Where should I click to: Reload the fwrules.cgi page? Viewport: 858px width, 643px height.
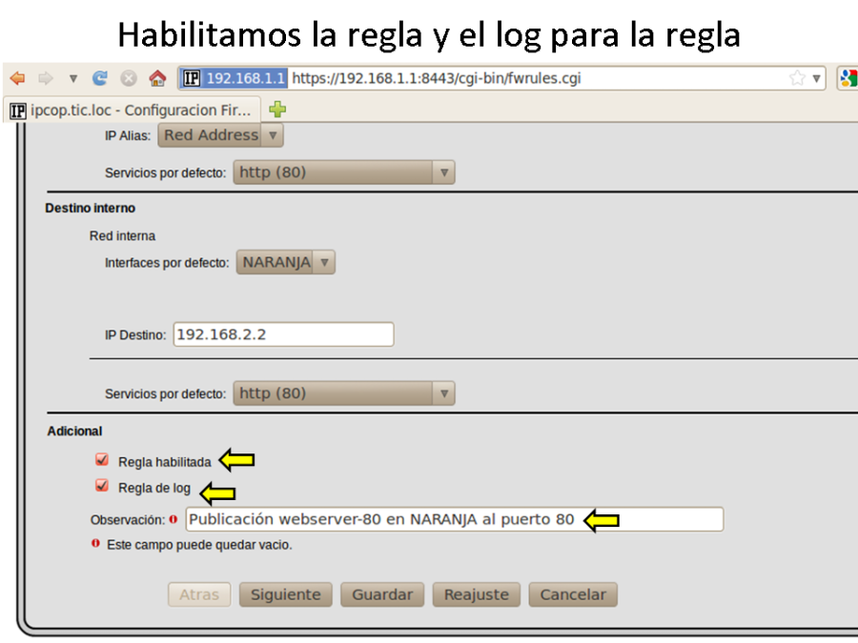(x=99, y=78)
